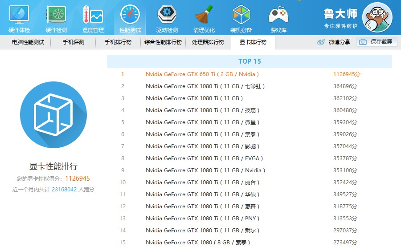Select the GTX 1080 Ti 影驰 row
Viewport: 401px width, 251px height.
pos(250,146)
